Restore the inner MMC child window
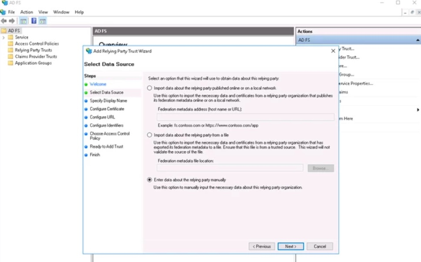 (412, 12)
